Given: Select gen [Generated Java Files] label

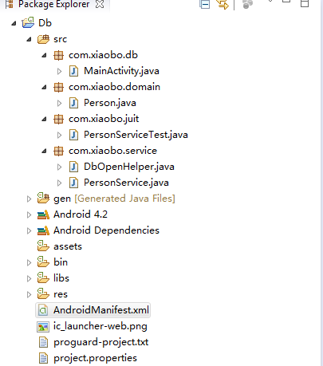Looking at the screenshot, I should (114, 199).
